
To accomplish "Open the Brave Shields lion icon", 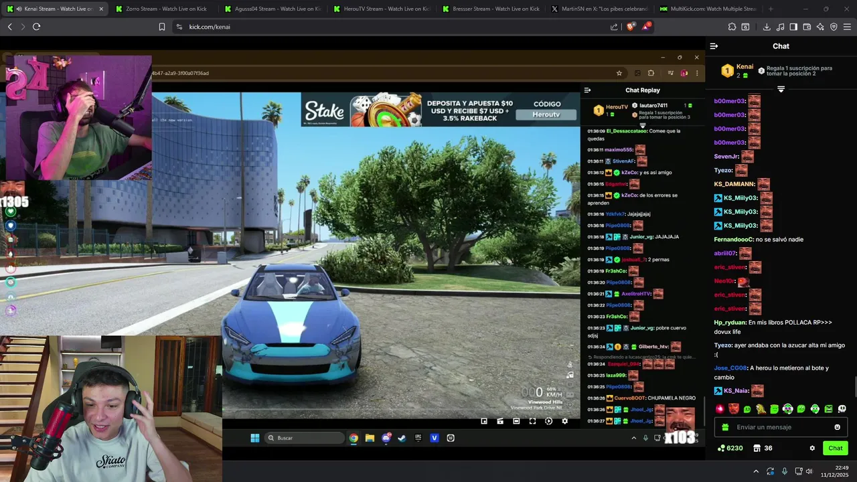I will pos(630,27).
